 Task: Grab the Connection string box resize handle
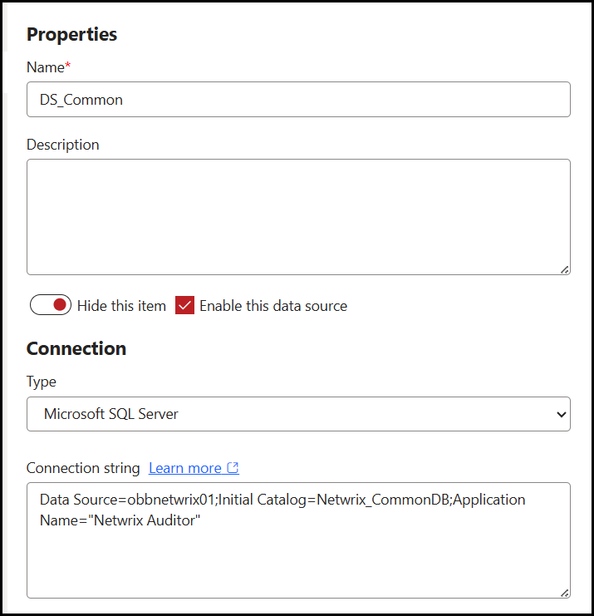point(564,592)
